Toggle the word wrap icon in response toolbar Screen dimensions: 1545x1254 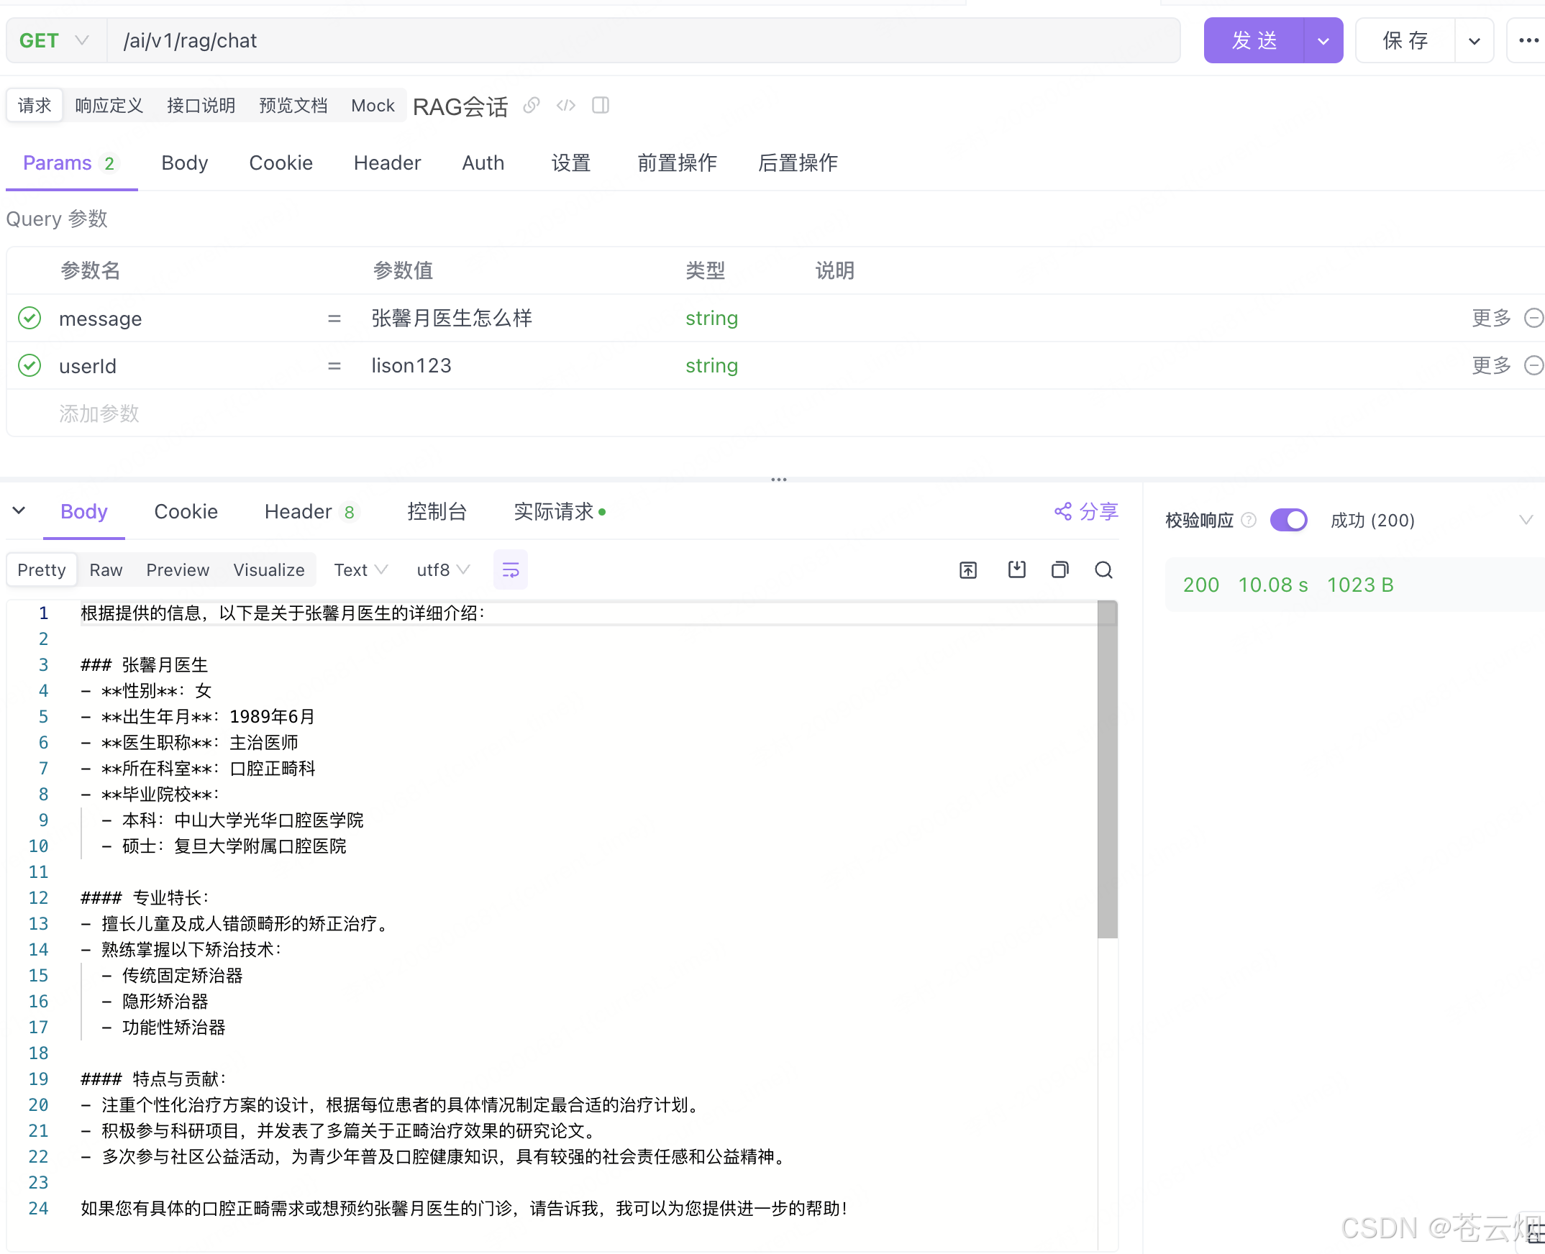[x=510, y=570]
